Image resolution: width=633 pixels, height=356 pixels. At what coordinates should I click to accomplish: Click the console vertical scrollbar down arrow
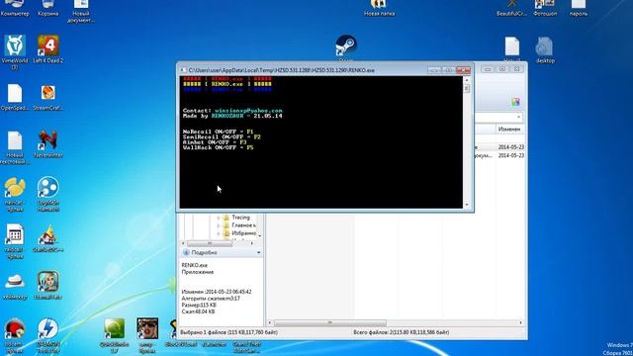[x=467, y=205]
